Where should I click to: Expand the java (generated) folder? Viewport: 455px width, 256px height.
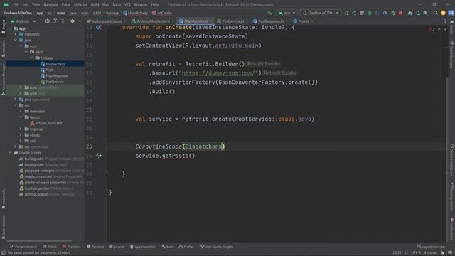[16, 100]
